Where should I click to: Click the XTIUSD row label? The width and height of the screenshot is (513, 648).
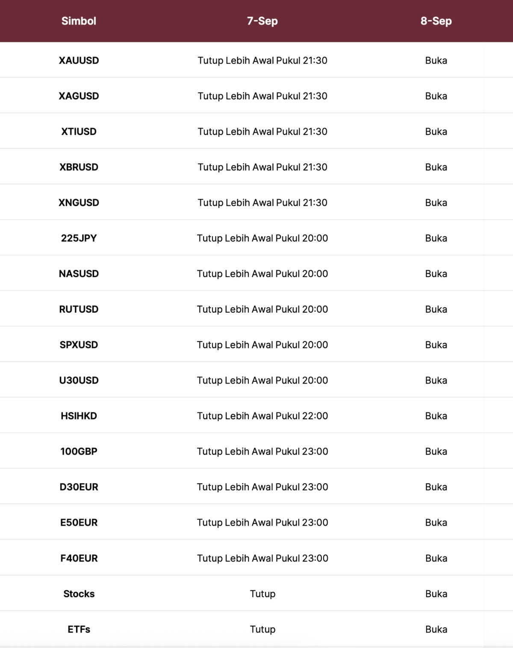79,131
